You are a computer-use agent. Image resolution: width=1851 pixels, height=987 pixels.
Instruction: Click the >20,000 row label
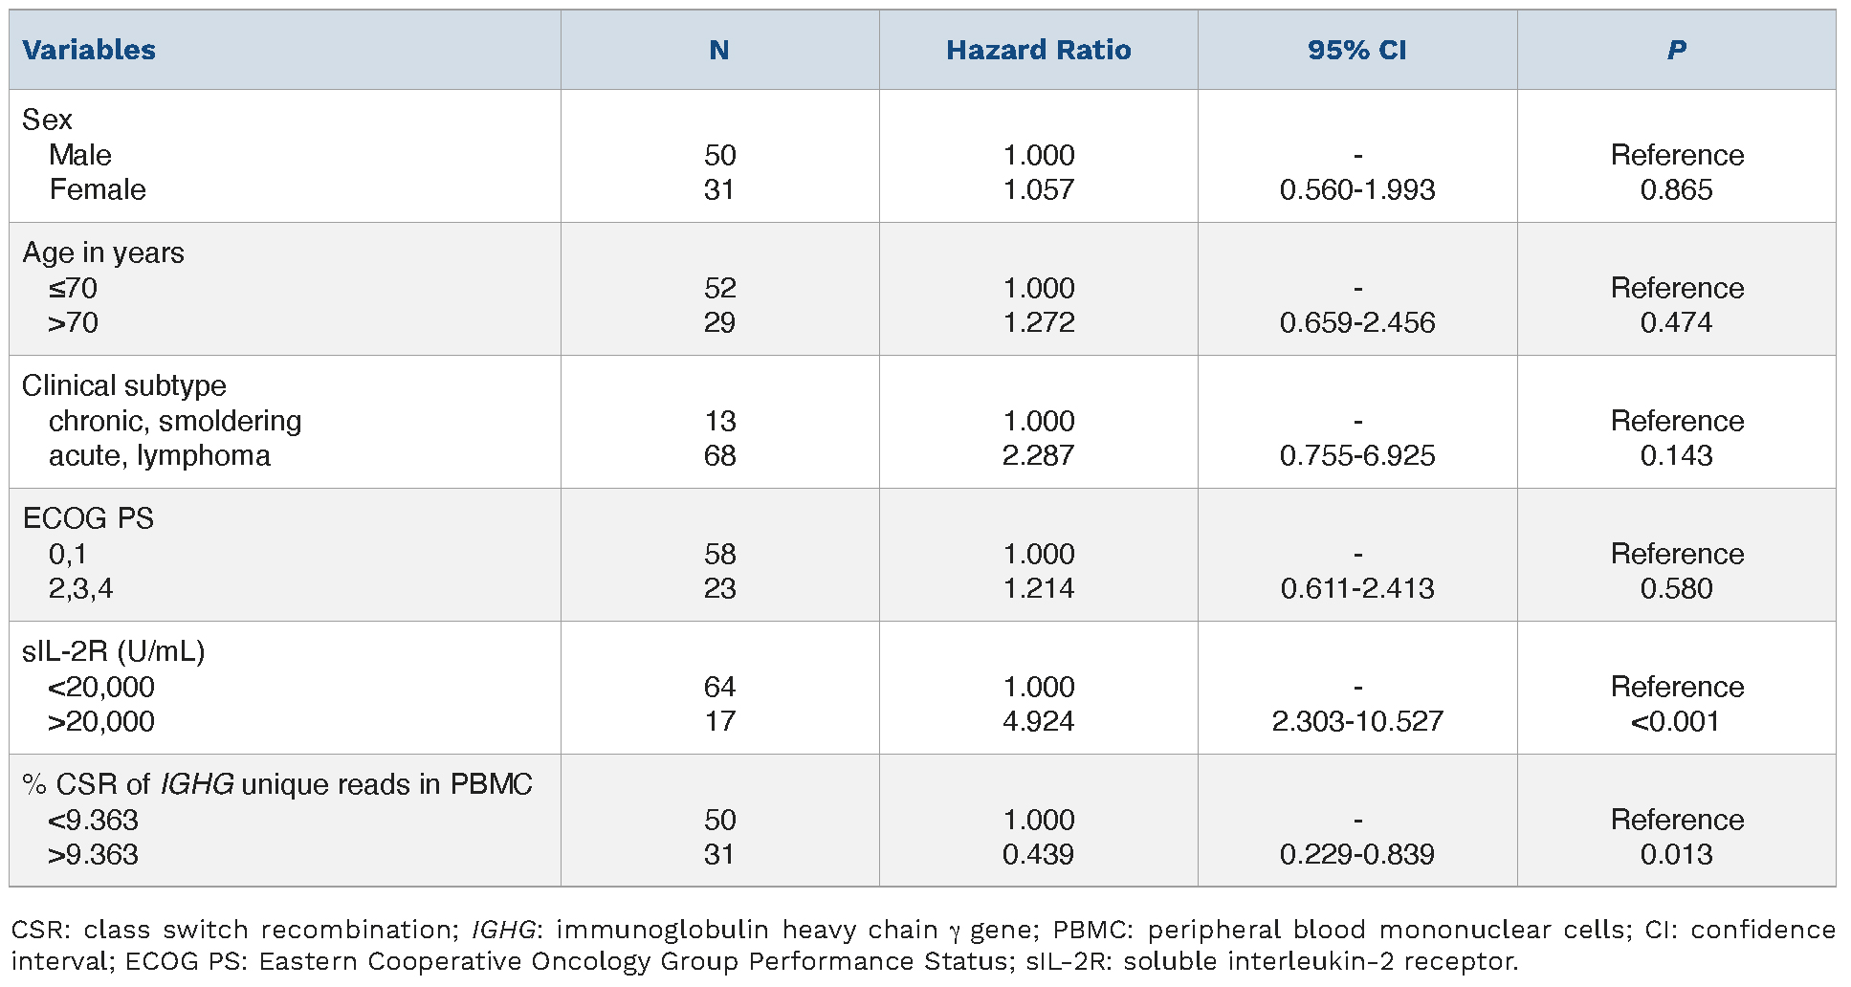tap(101, 721)
